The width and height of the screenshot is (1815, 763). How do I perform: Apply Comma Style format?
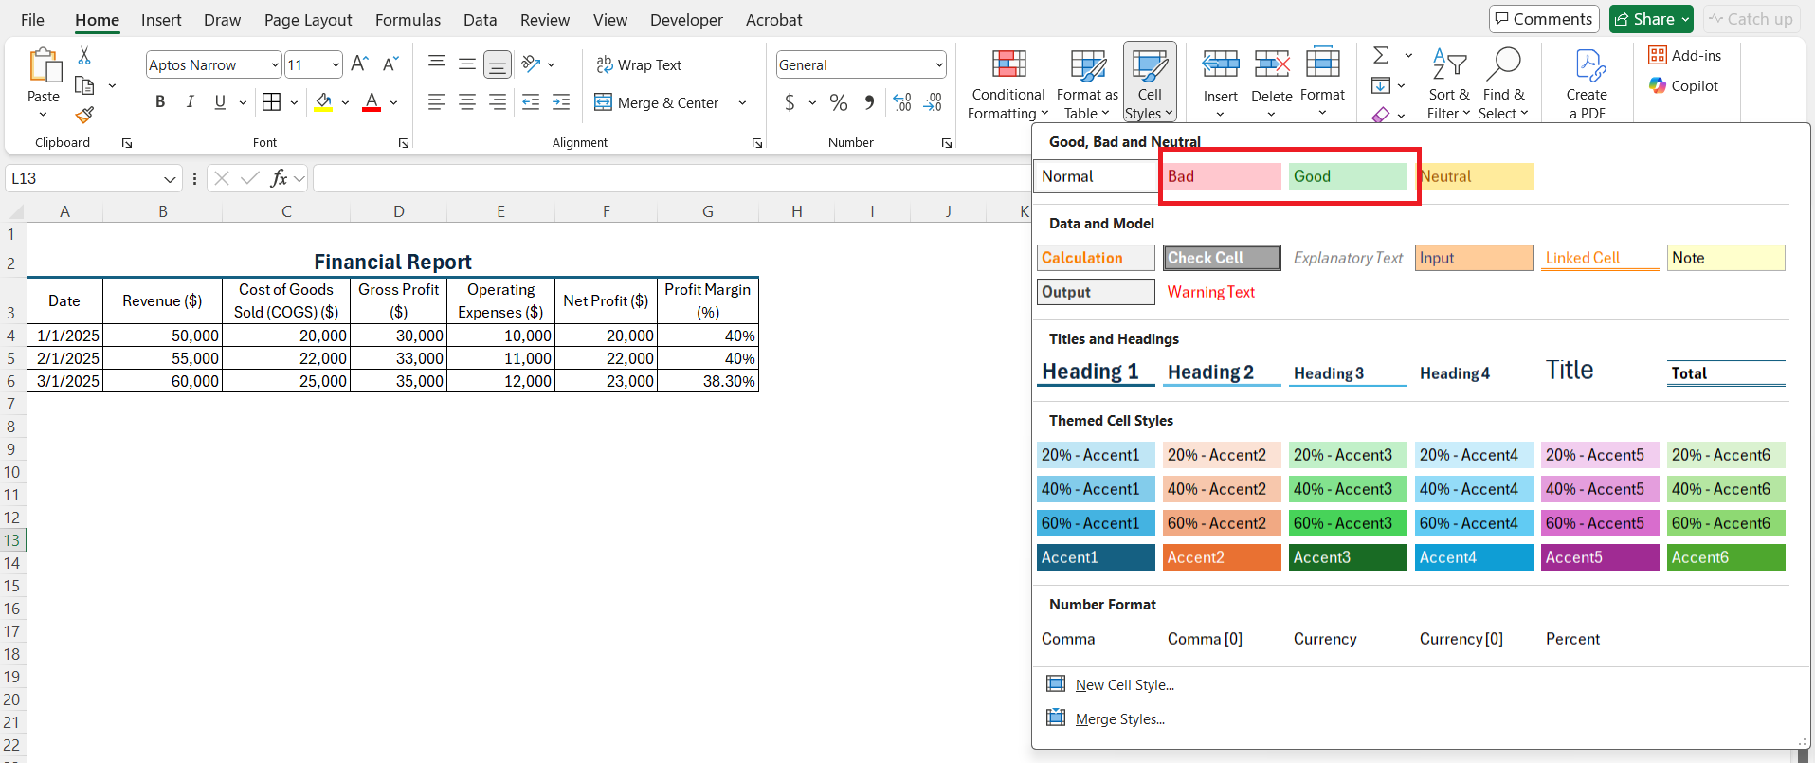(869, 102)
